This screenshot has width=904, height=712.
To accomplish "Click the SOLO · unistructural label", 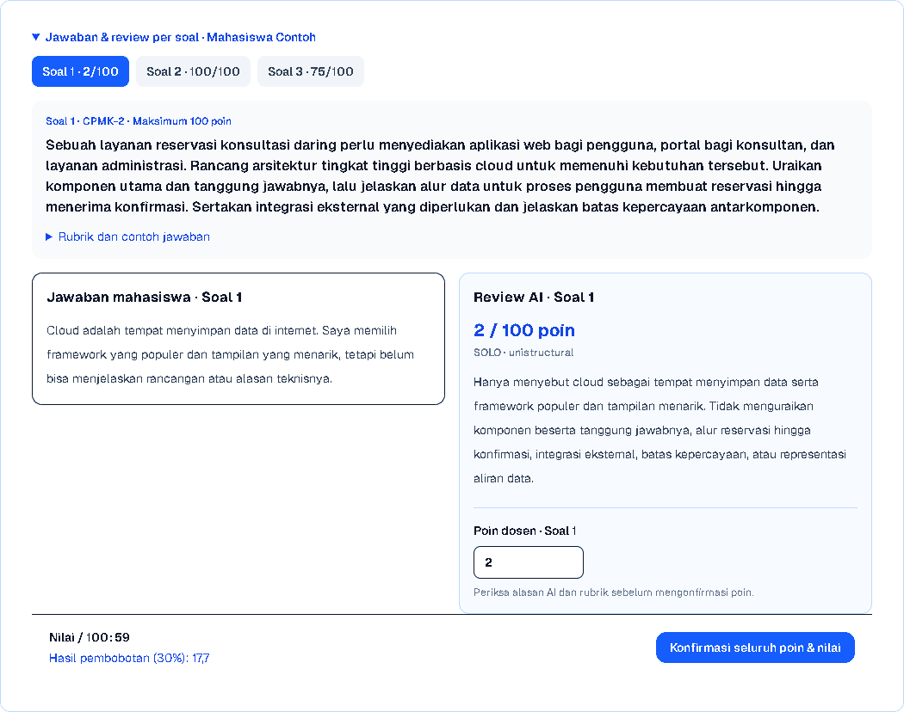I will [523, 353].
